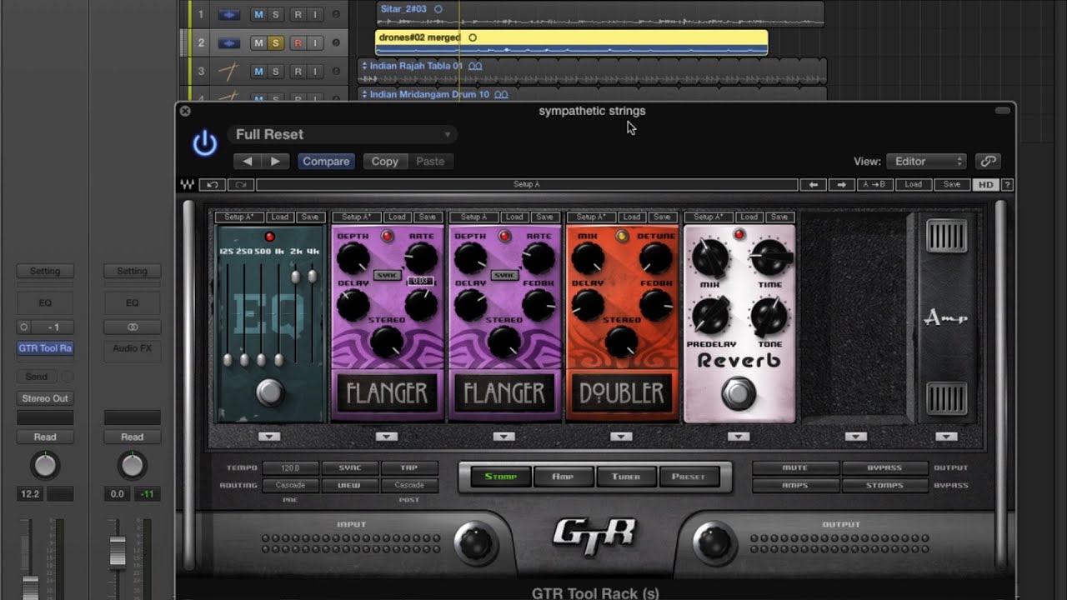The width and height of the screenshot is (1067, 600).
Task: Switch to the Stomp tab
Action: tap(501, 477)
